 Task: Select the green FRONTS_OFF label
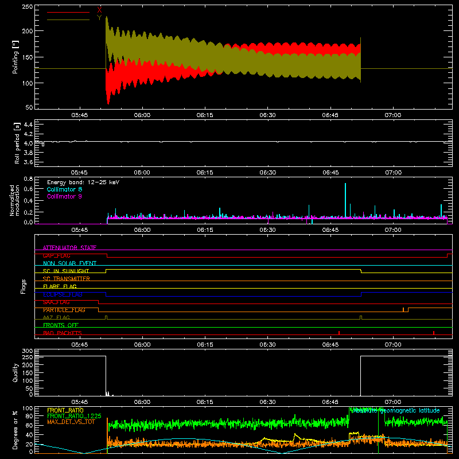[61, 325]
